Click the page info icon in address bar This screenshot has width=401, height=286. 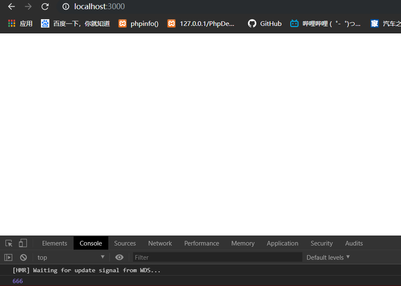(x=66, y=6)
